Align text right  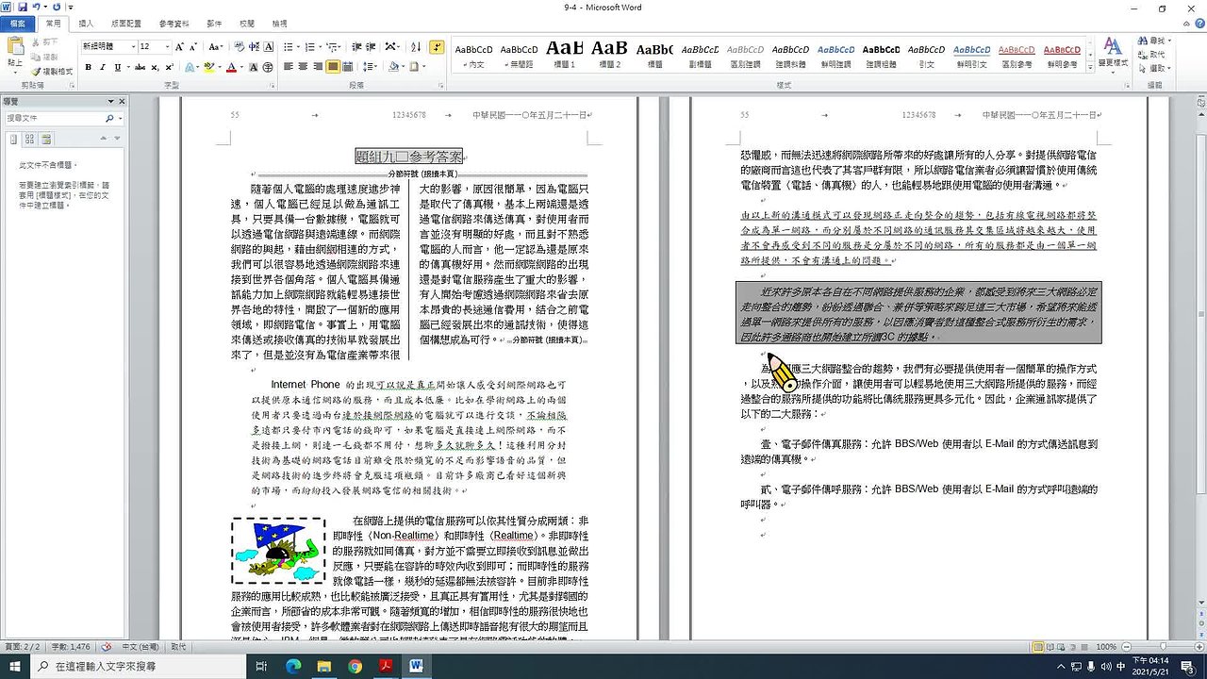pyautogui.click(x=319, y=67)
